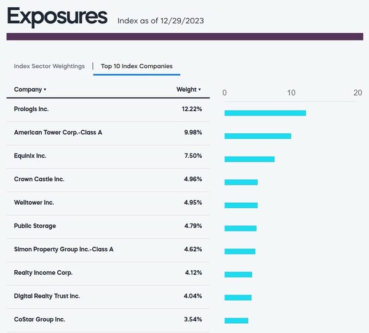The height and width of the screenshot is (333, 369).
Task: Click CoStar Group Inc. company name
Action: tap(39, 319)
